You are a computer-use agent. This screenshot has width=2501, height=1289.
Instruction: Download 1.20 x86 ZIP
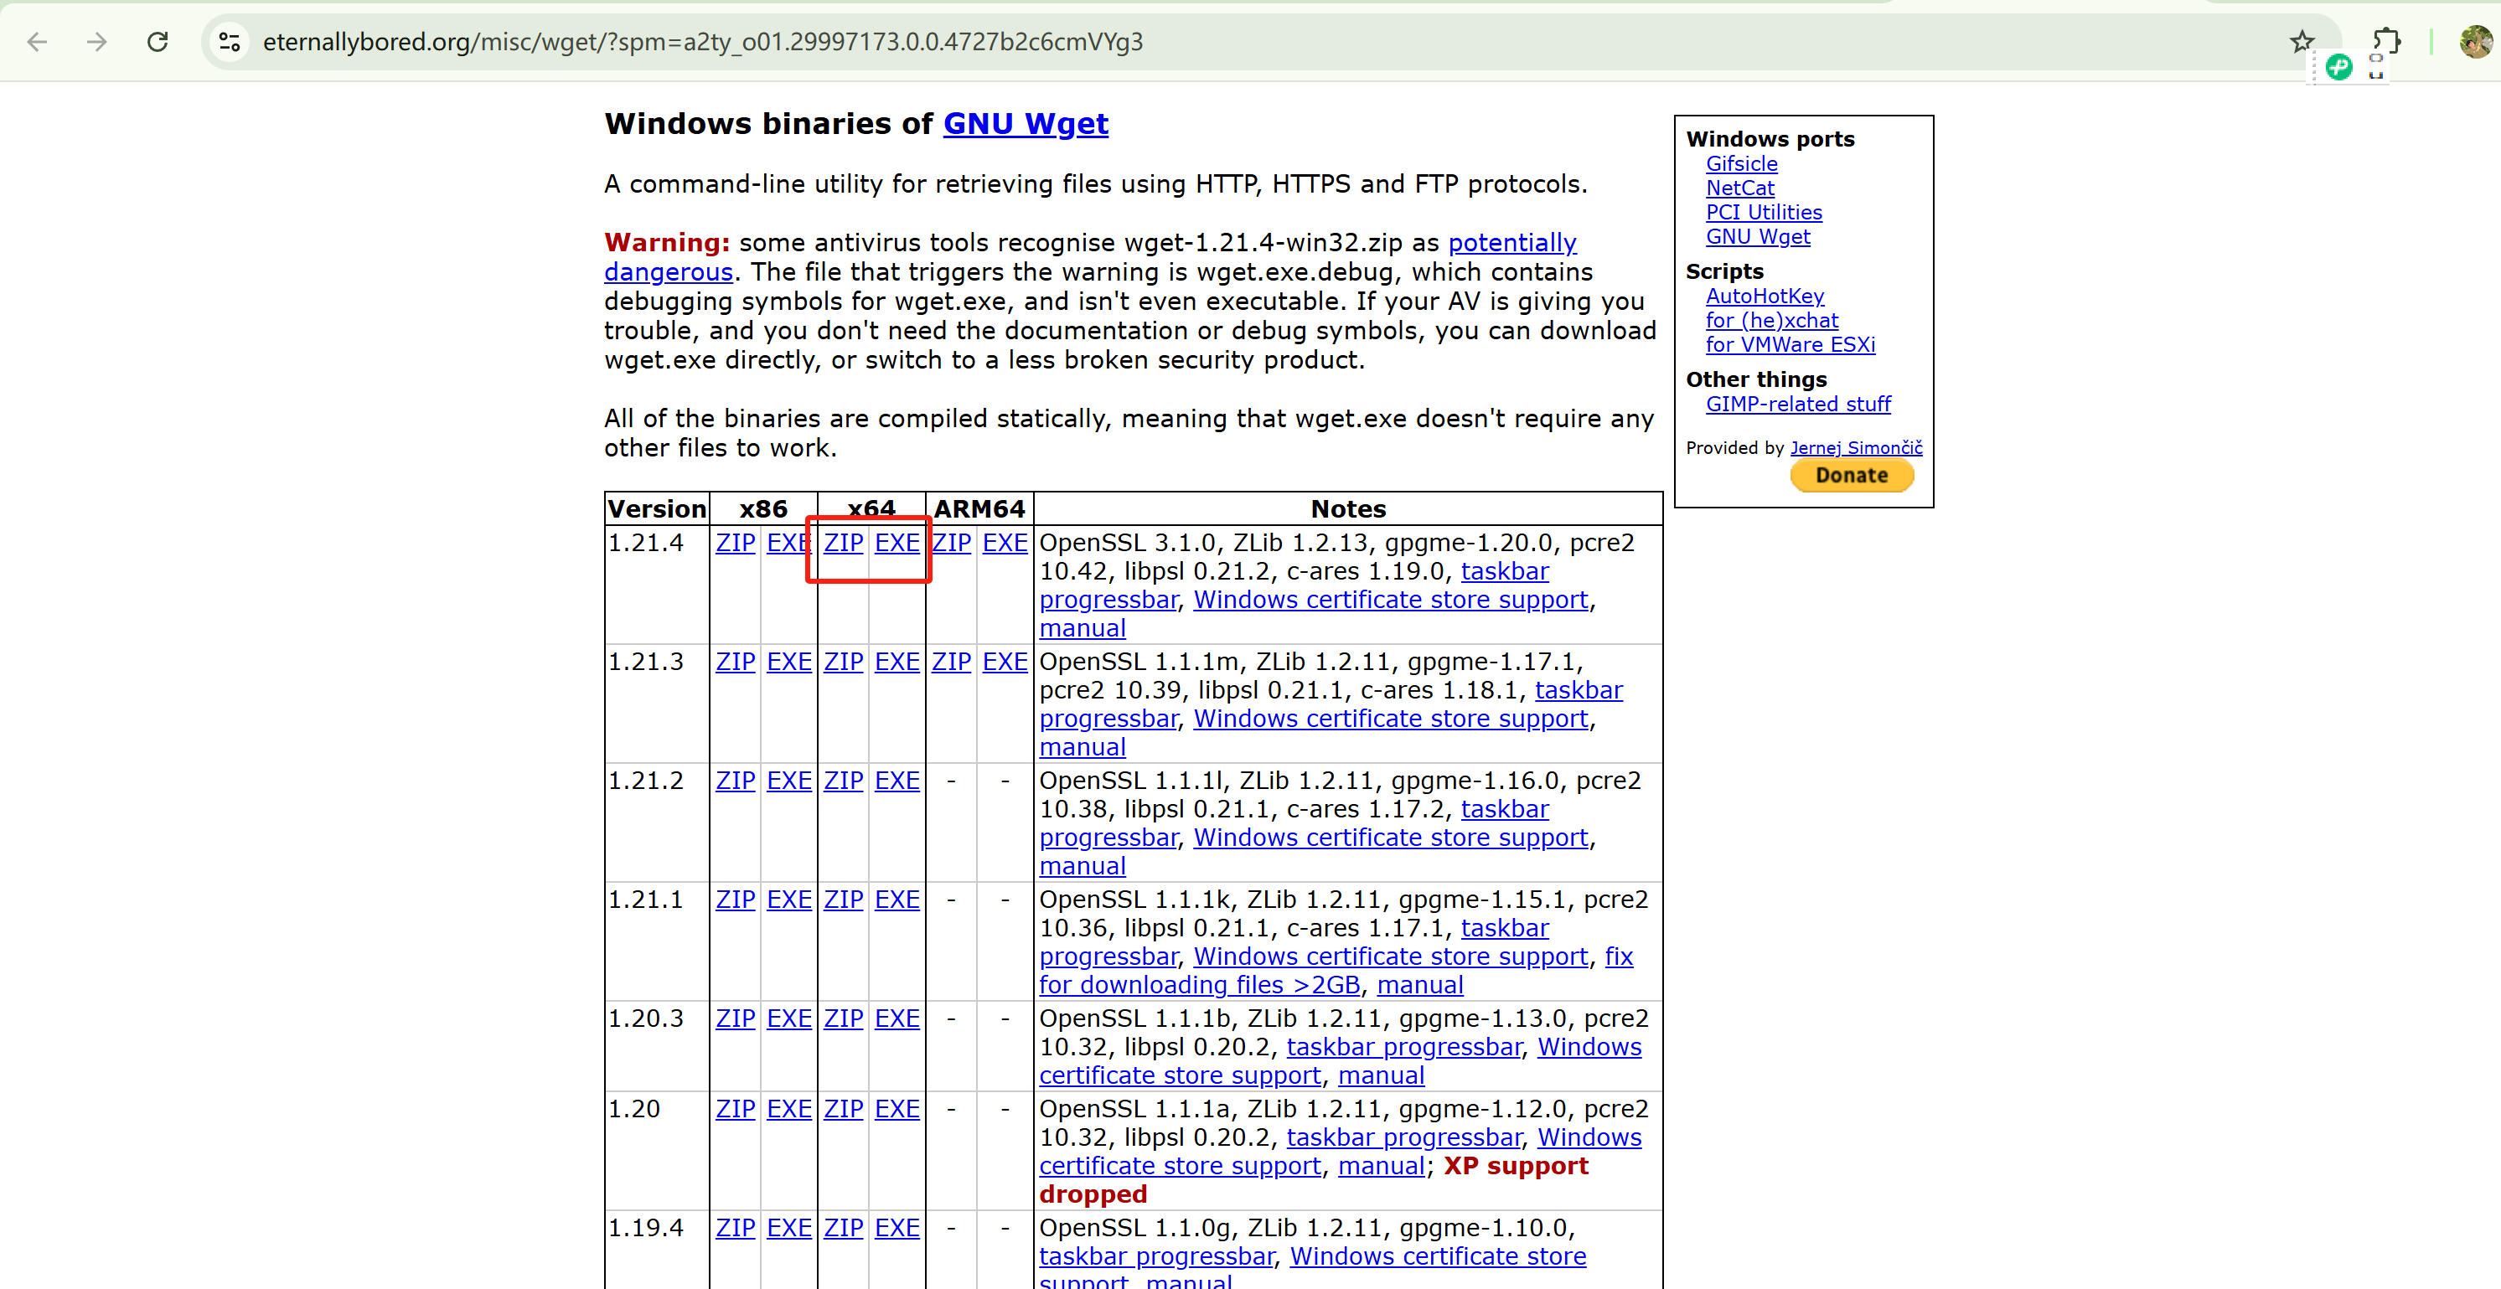[735, 1108]
